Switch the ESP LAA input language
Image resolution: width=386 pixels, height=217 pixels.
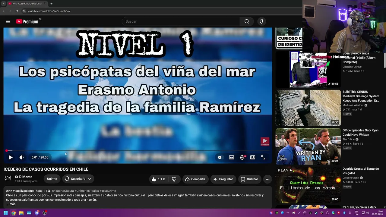pos(357,213)
